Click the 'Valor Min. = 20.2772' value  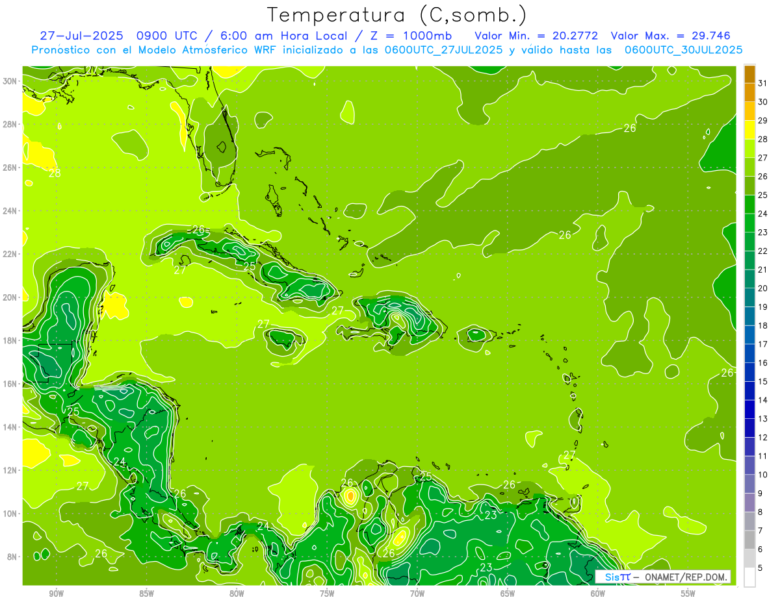536,36
